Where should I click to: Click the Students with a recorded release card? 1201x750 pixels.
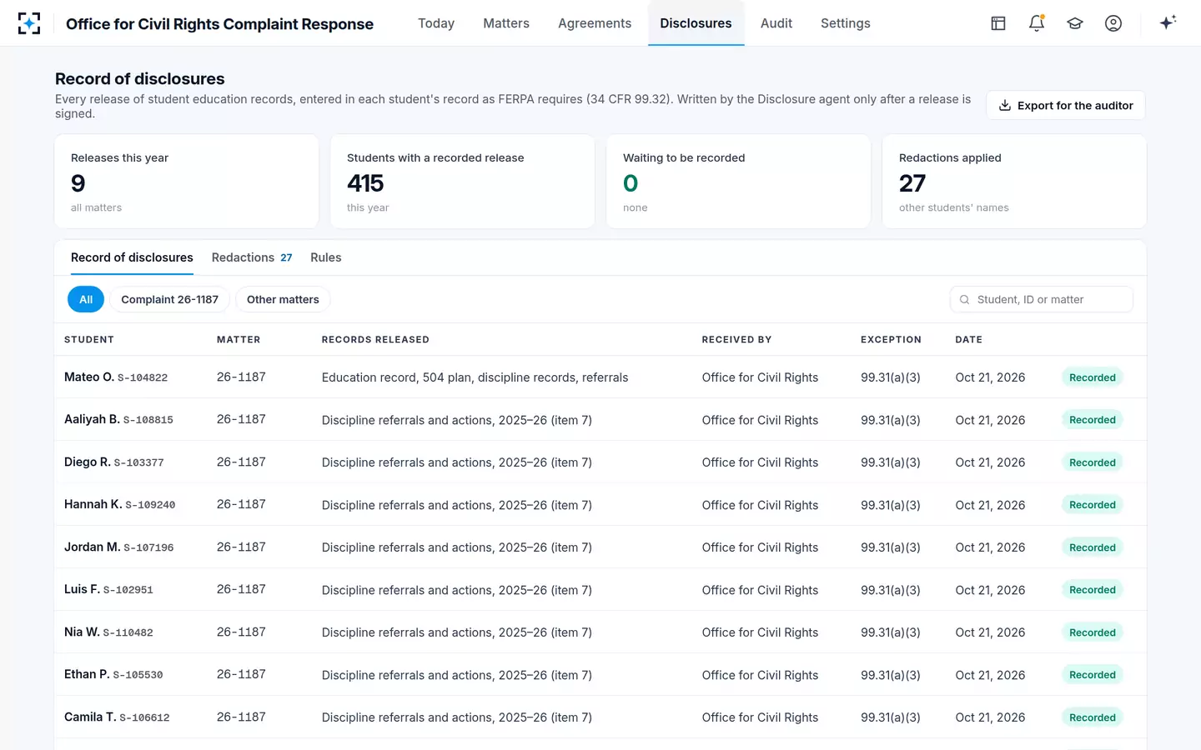pyautogui.click(x=463, y=182)
